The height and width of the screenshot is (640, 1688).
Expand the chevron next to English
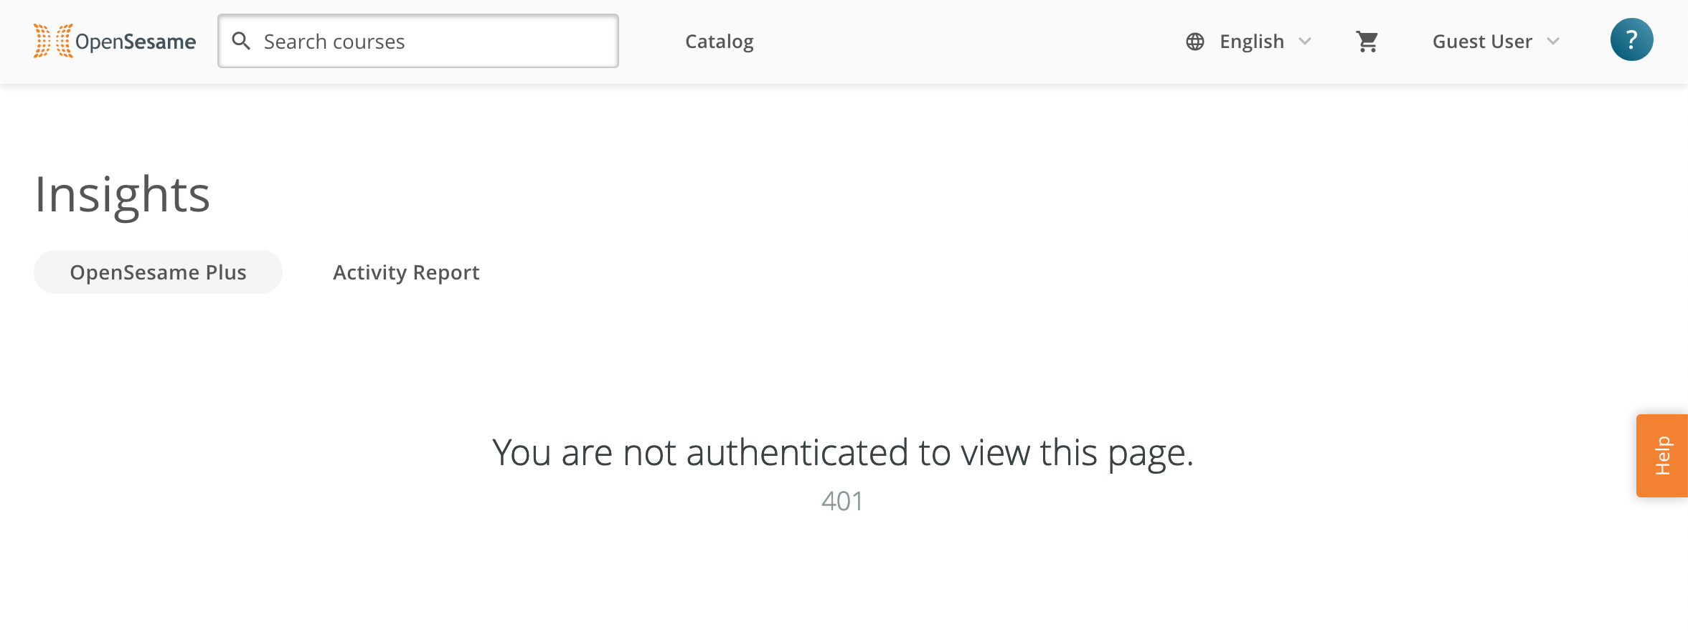[x=1305, y=42]
